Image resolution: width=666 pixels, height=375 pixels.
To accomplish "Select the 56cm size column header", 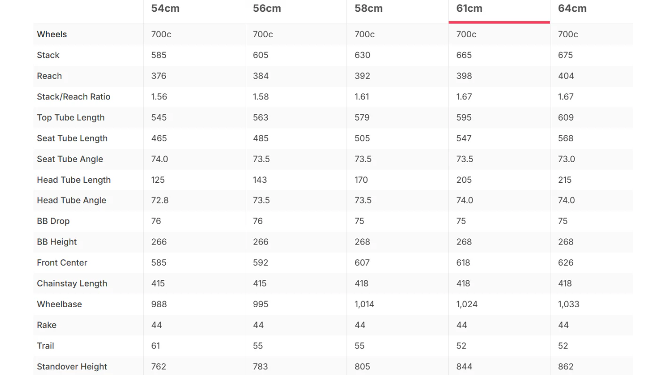I will tap(267, 8).
